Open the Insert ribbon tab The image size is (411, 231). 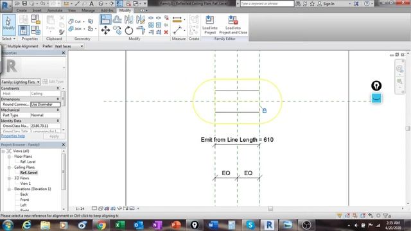point(37,10)
